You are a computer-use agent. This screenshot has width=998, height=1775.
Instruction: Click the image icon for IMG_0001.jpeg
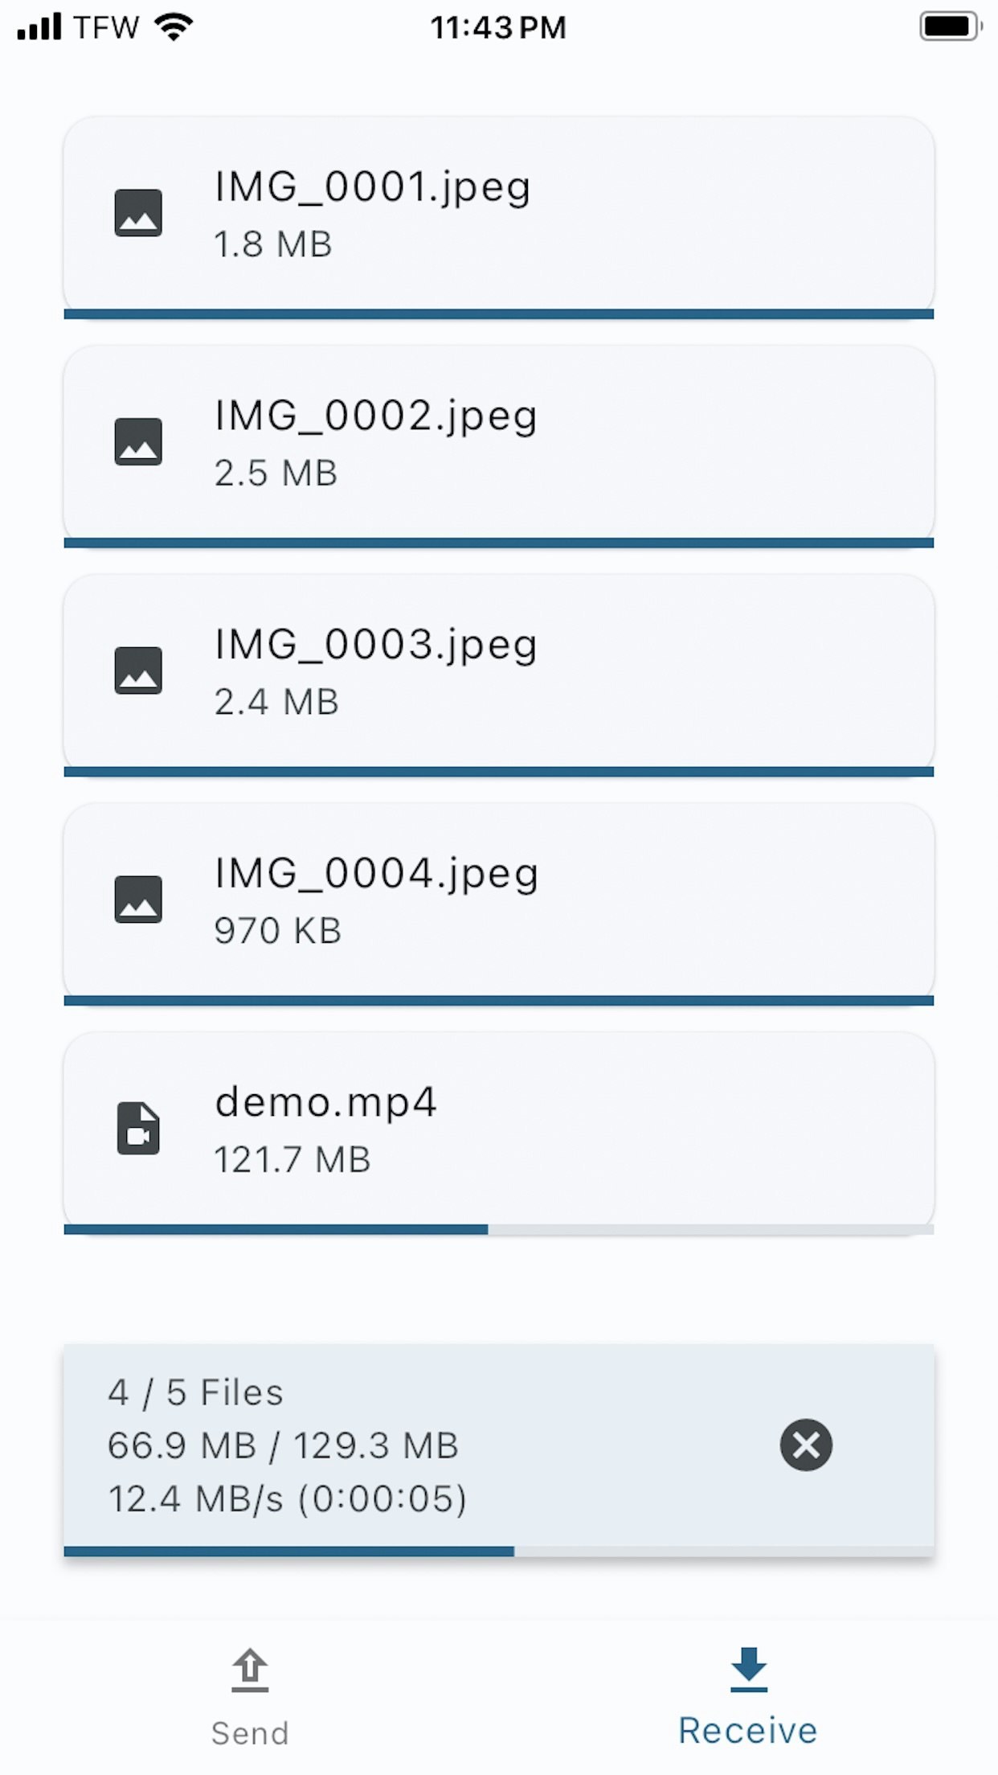point(140,213)
